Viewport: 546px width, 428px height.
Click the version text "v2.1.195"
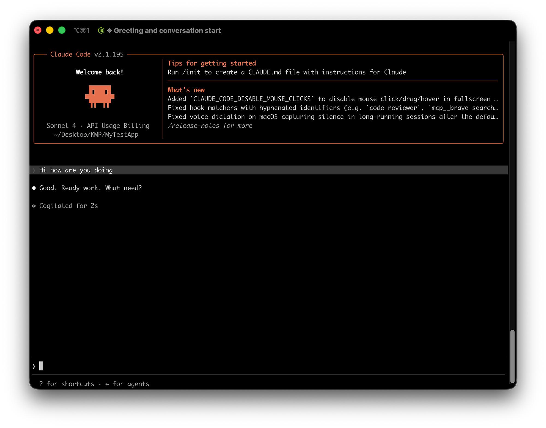[x=109, y=54]
